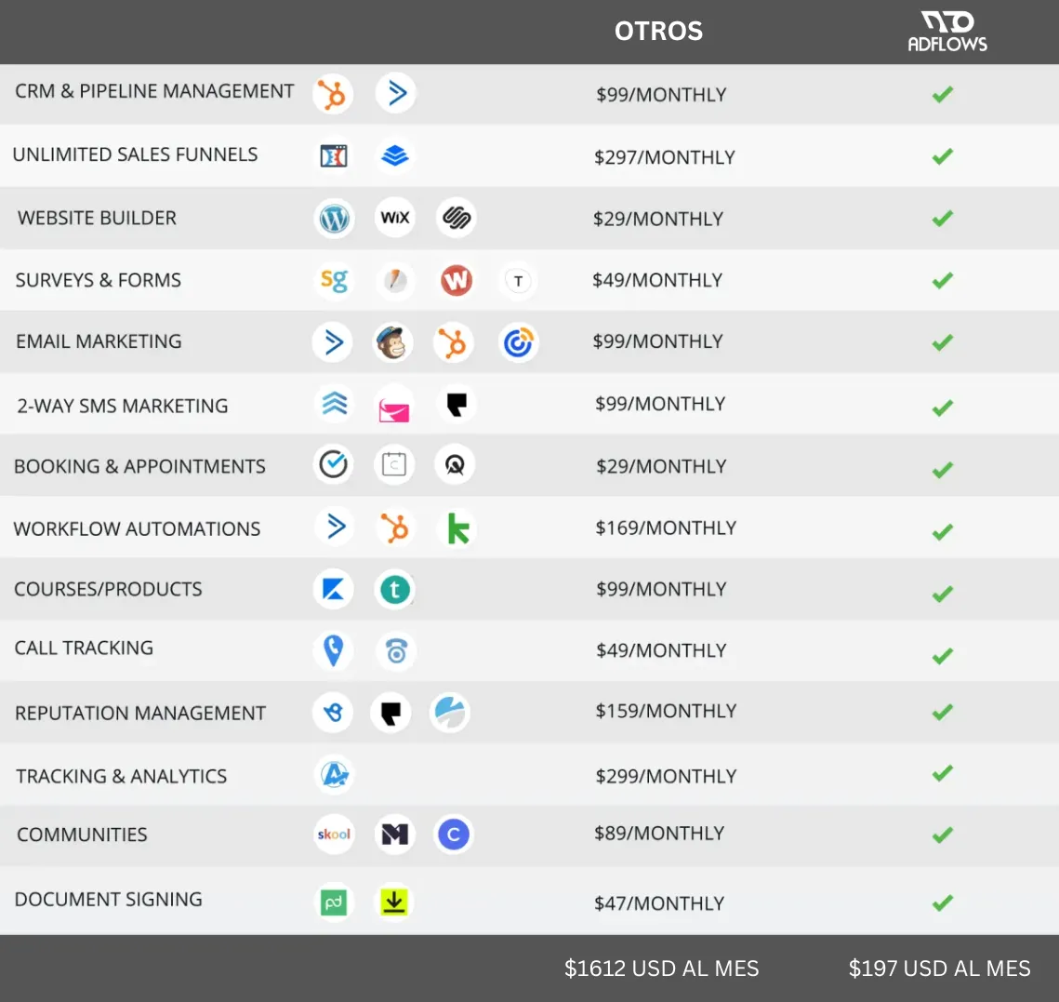Click the HubSpot icon in the CRM row

332,94
